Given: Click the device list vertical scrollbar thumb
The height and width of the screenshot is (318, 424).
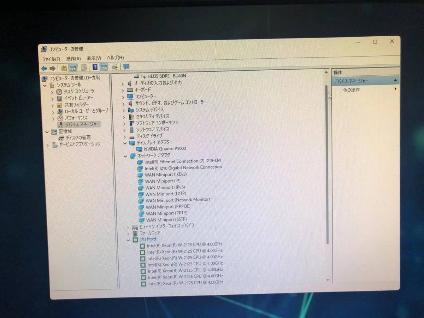Looking at the screenshot, I should (327, 164).
